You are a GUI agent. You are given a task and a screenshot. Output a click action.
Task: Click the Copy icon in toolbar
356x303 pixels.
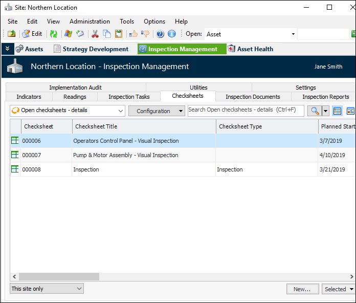tap(107, 34)
